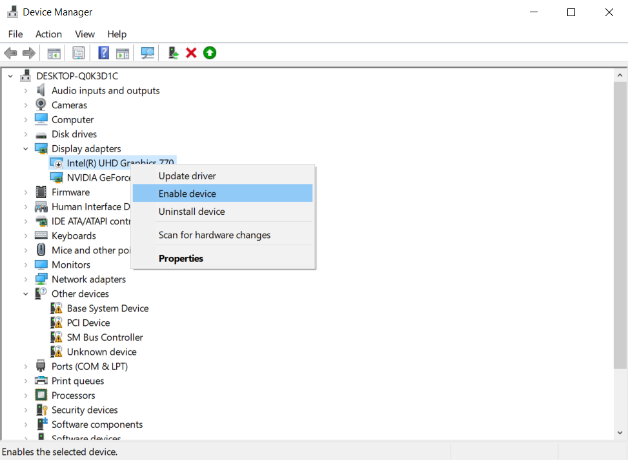628x460 pixels.
Task: Open Properties via the toolbar icon
Action: pos(79,53)
